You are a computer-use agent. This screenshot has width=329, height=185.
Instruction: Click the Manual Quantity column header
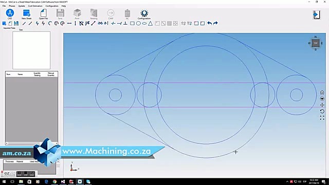coord(51,74)
